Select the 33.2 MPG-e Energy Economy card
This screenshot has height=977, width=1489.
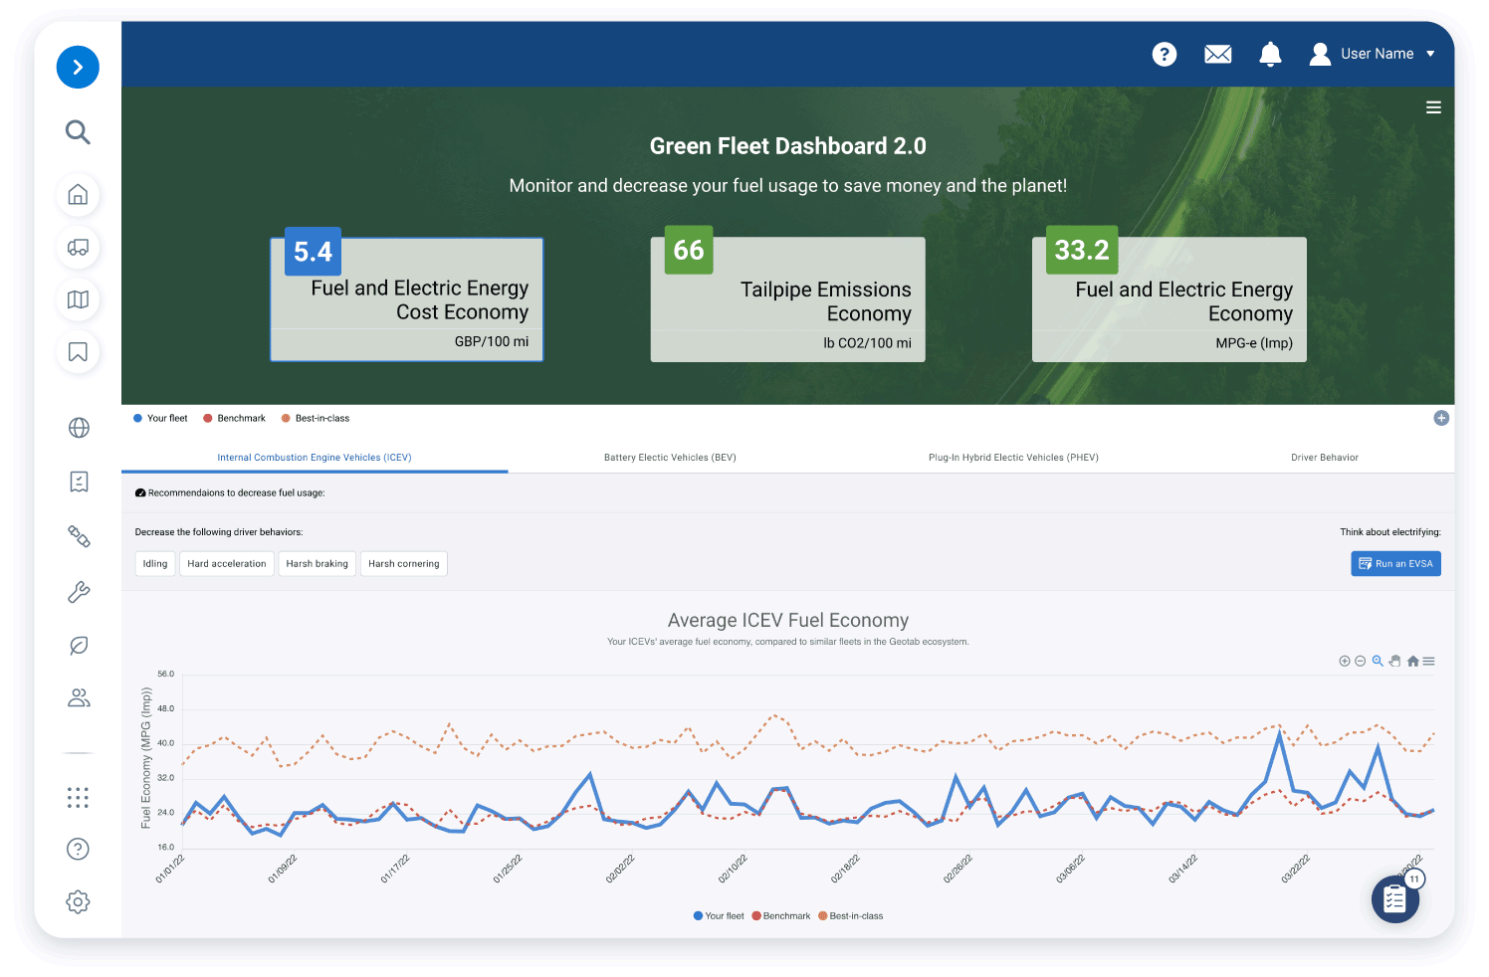point(1170,298)
